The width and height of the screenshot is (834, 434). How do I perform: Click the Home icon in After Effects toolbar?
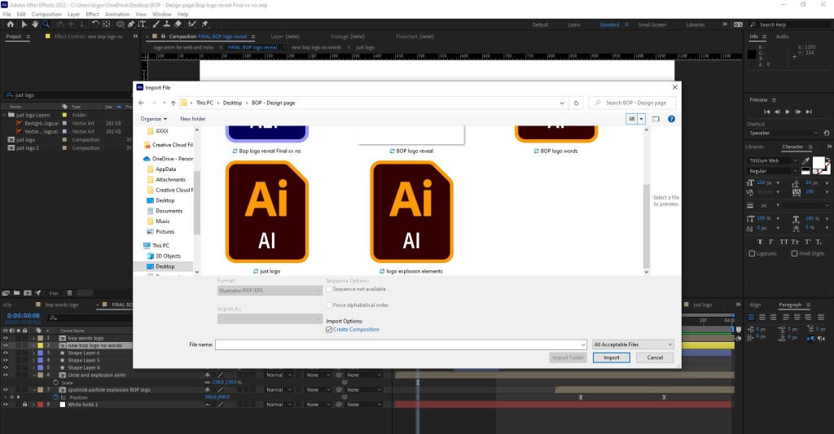(10, 24)
